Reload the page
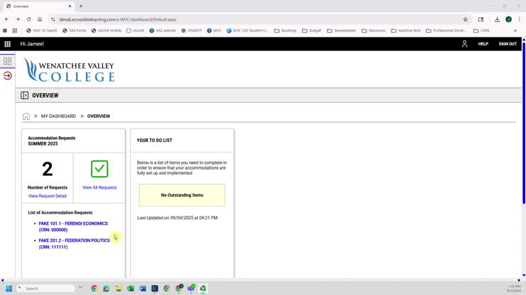Viewport: 526px width, 295px height. 29,19
